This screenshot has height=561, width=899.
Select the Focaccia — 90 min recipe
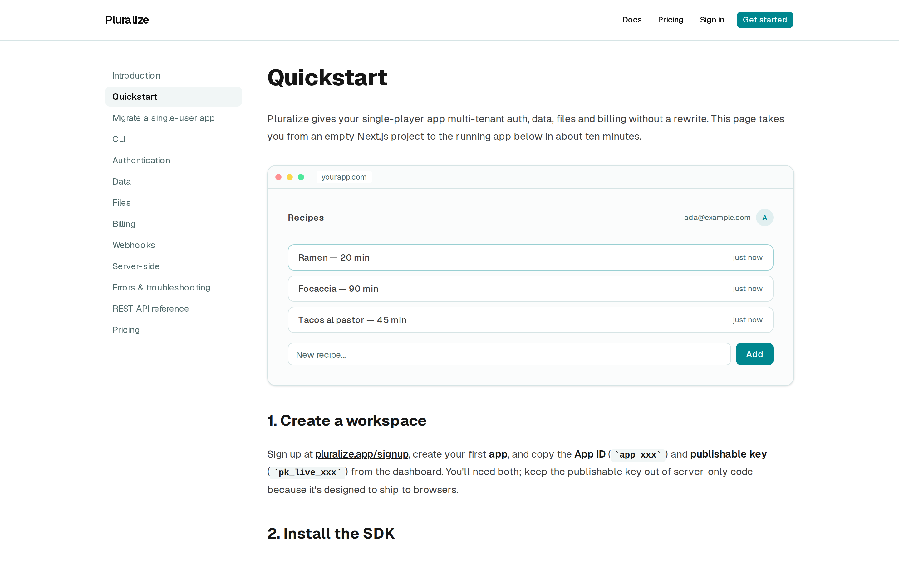coord(530,288)
